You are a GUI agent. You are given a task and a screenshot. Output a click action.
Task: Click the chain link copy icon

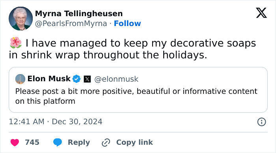click(106, 142)
